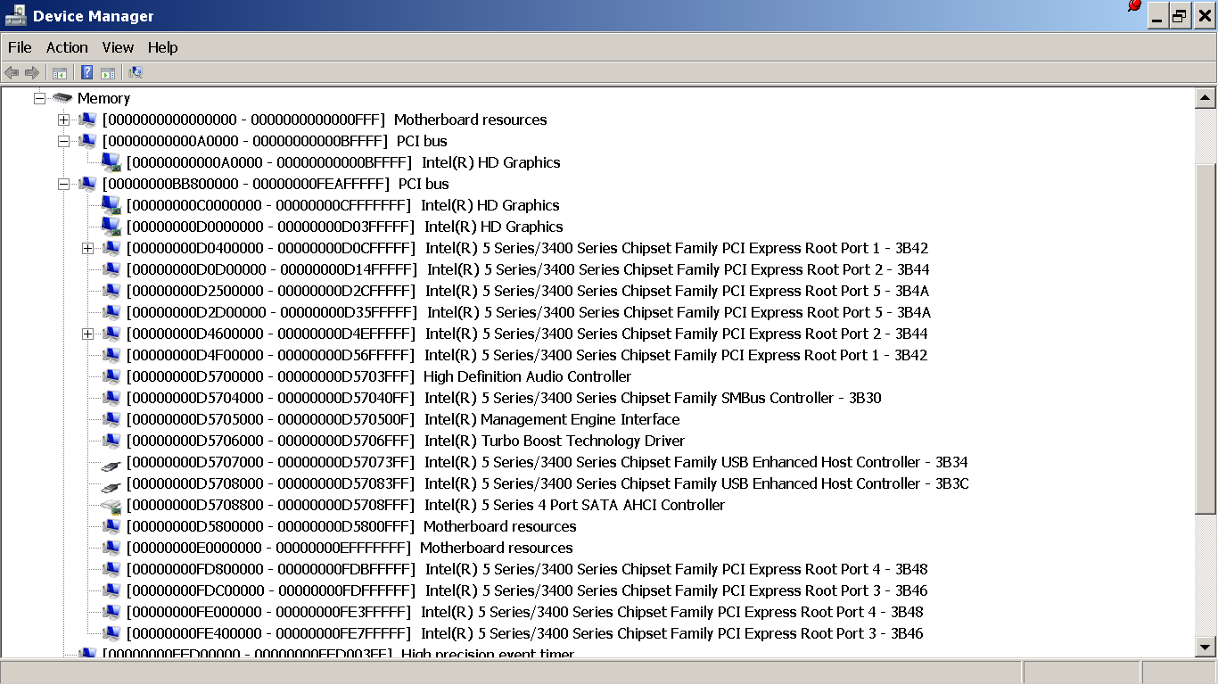Select the Memory label in the tree
This screenshot has height=685, width=1218.
click(x=103, y=98)
